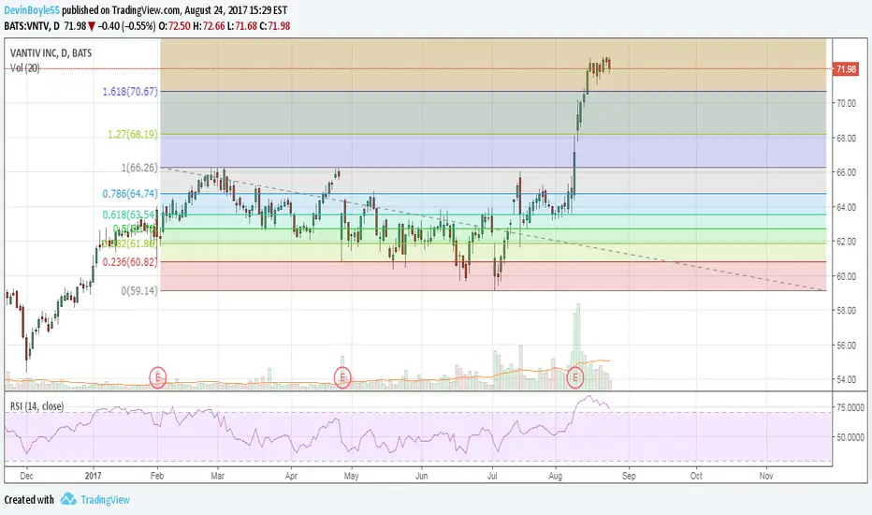
Task: Click the February earnings E marker
Action: coord(158,377)
